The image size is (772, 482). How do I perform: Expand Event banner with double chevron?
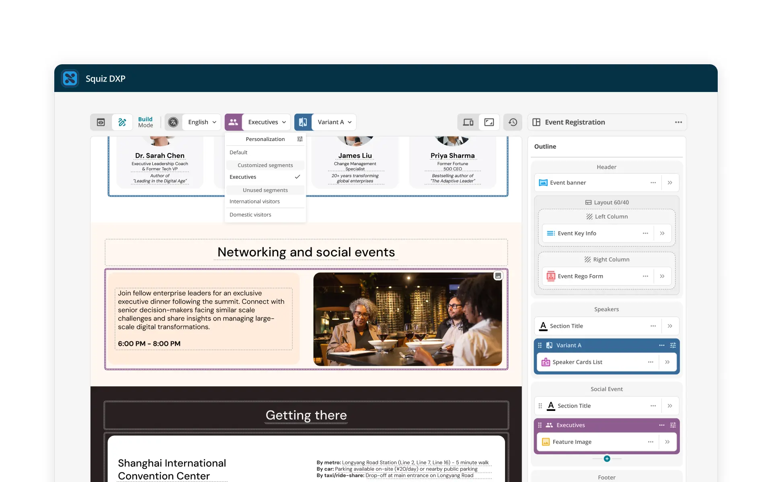pyautogui.click(x=670, y=183)
